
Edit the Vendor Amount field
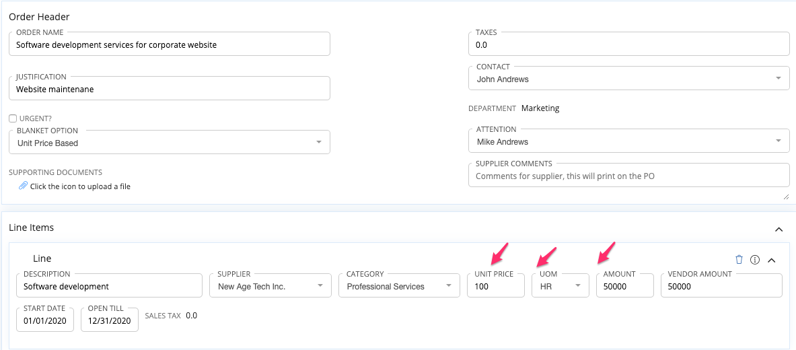coord(721,285)
